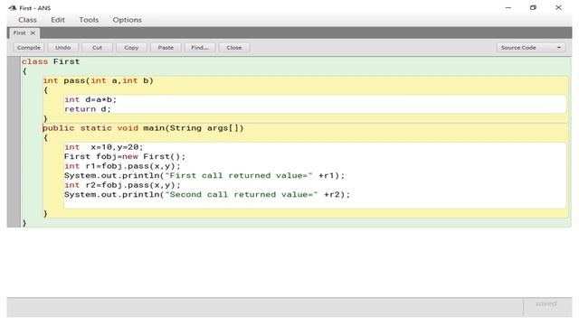
Task: Open the Find... dialog button
Action: pyautogui.click(x=200, y=48)
